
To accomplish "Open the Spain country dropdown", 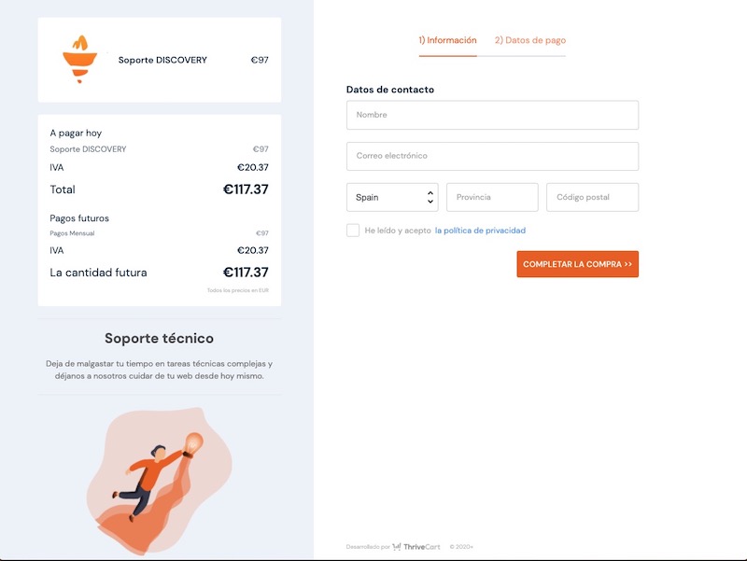I will point(392,198).
